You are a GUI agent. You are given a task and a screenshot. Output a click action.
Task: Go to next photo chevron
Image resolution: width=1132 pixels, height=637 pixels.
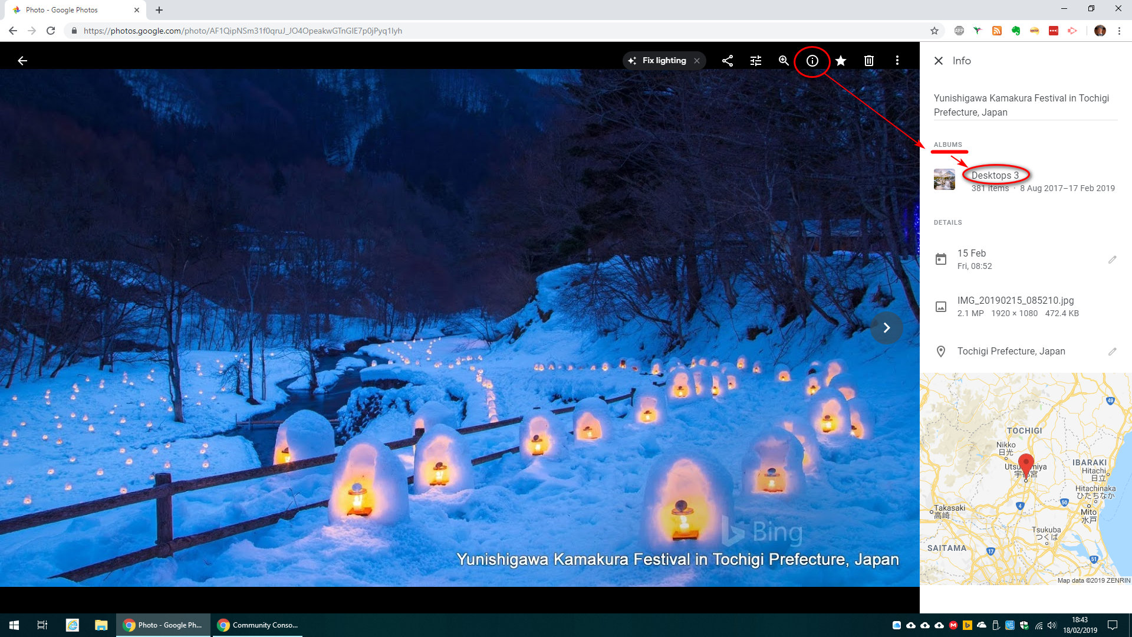pos(886,328)
